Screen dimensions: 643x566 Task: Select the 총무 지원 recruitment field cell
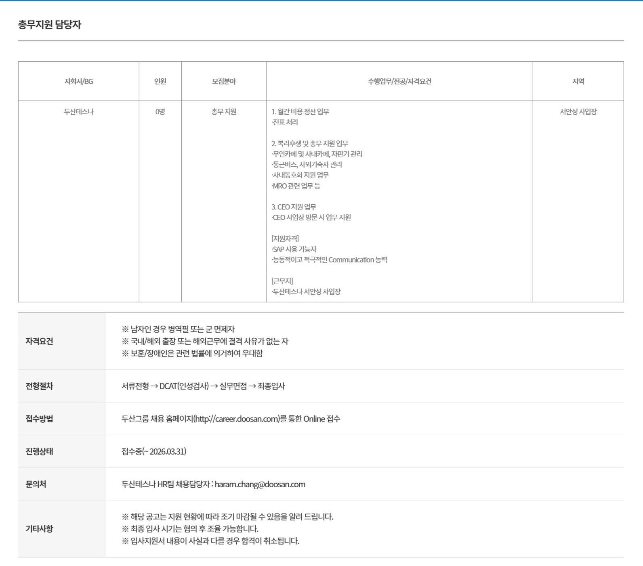pyautogui.click(x=224, y=112)
